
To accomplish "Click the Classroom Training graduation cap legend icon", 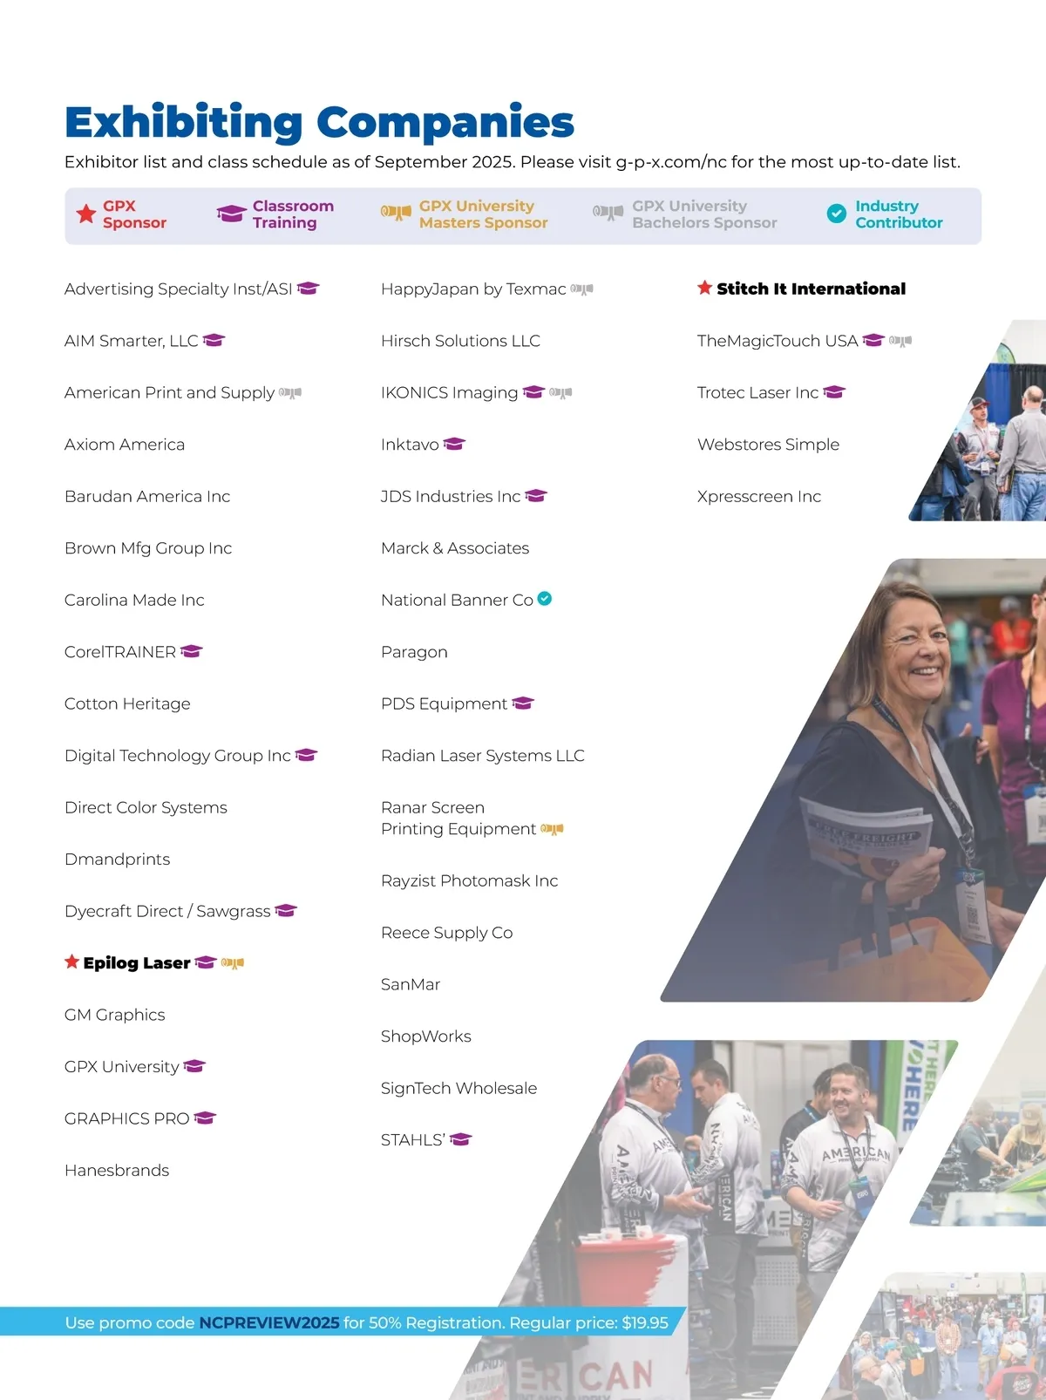I will click(x=231, y=214).
